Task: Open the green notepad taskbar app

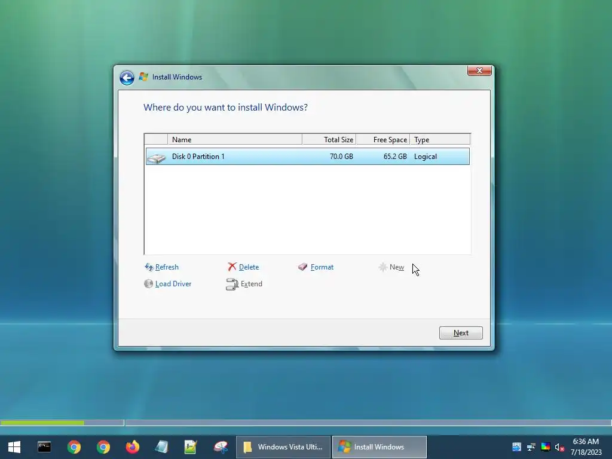Action: click(x=191, y=447)
